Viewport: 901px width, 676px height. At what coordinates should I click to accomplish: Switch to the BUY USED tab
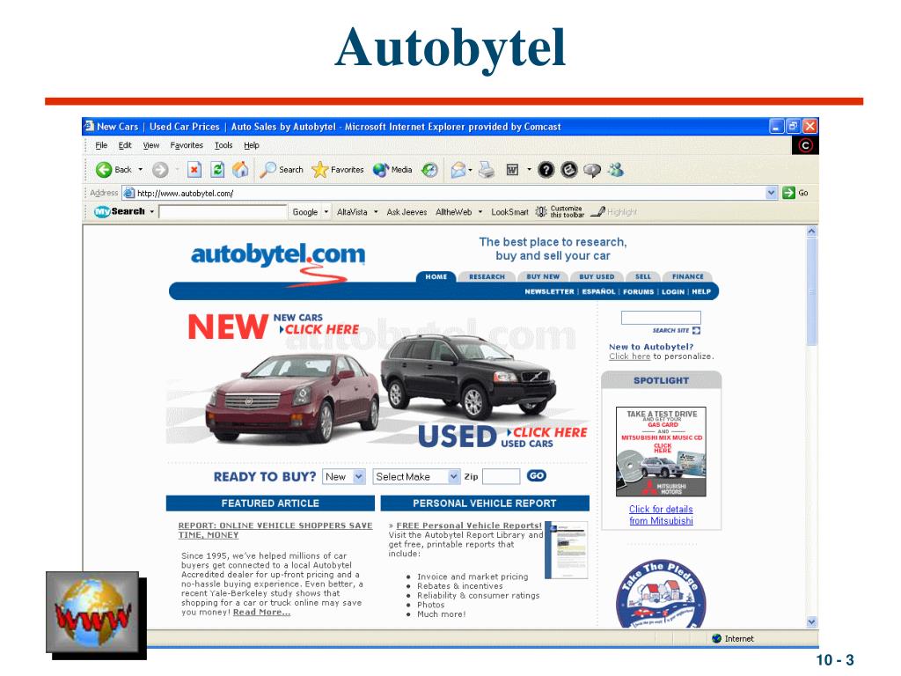[x=597, y=276]
